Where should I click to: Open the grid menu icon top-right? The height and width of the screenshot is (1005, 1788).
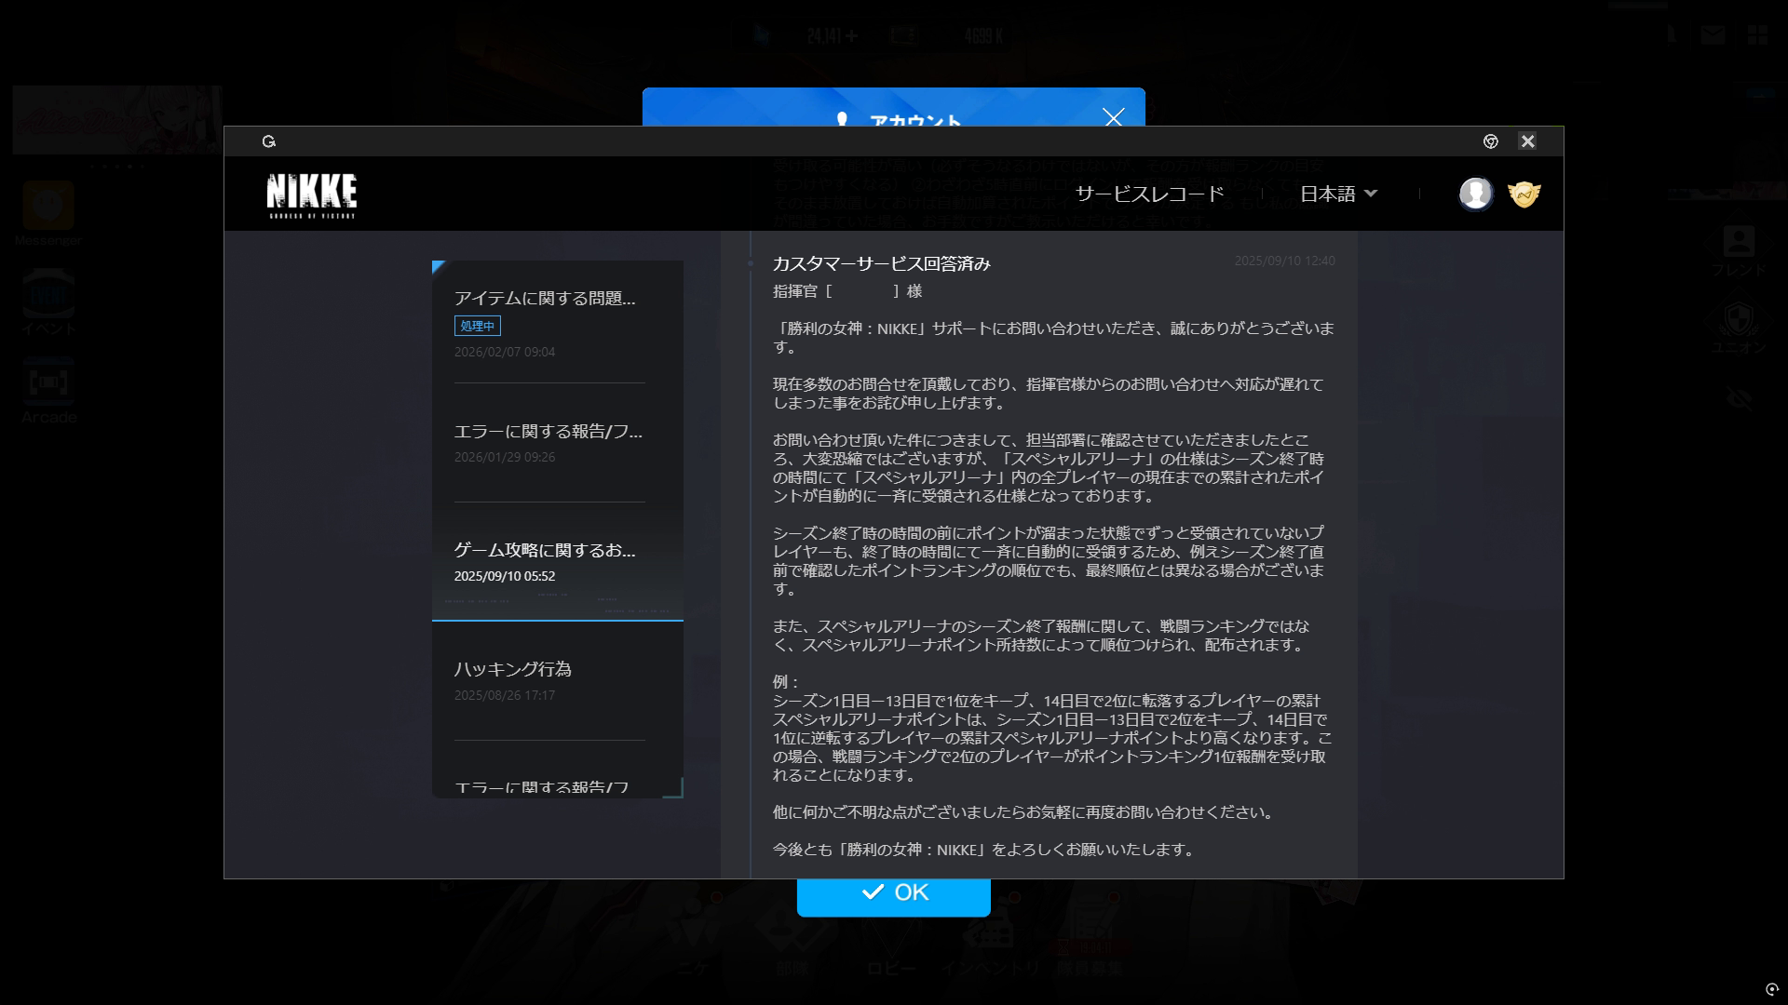click(x=1757, y=35)
